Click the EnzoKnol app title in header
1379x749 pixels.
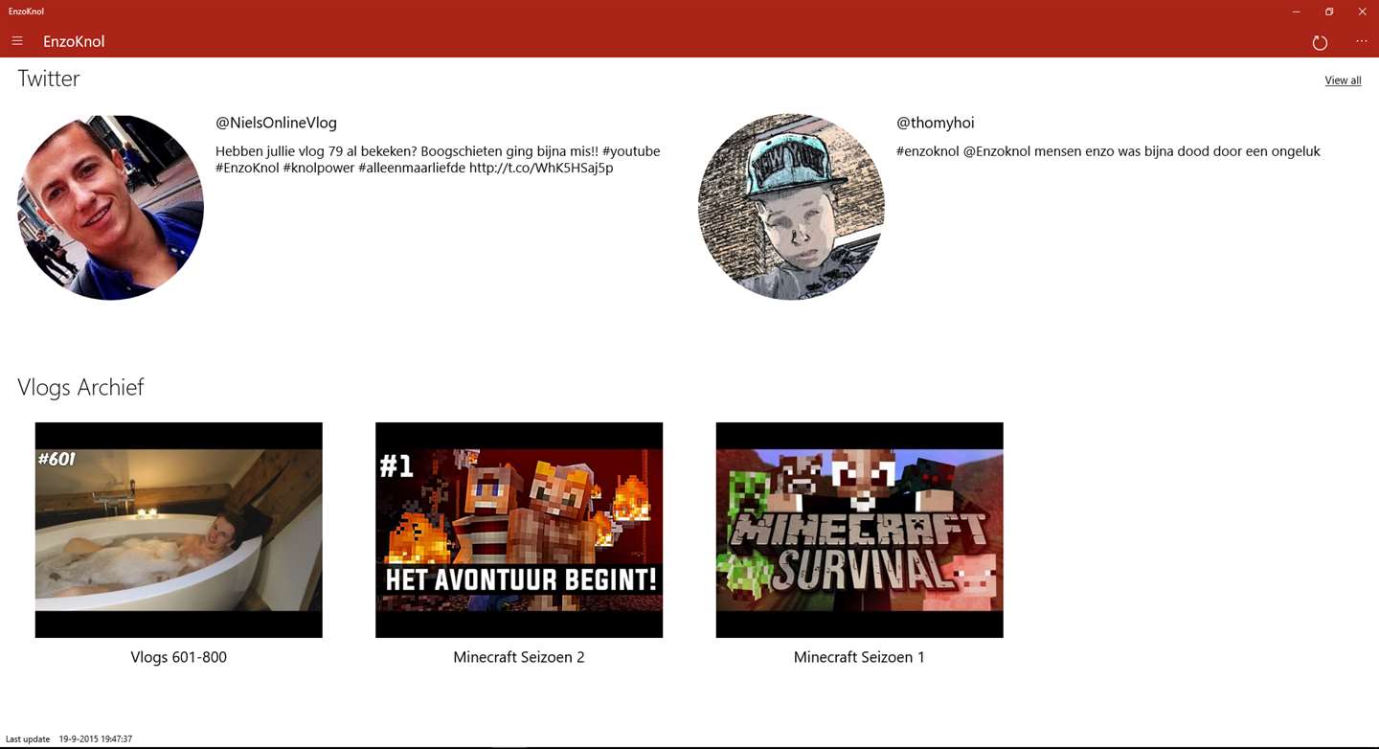74,41
